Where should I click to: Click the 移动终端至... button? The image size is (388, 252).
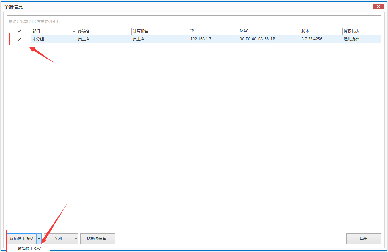[x=98, y=239]
